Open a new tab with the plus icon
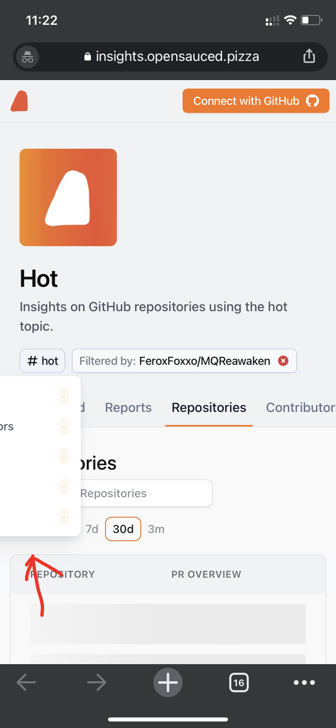 [x=168, y=682]
